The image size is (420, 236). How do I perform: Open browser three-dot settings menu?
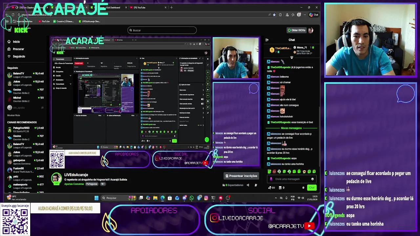coord(304,15)
